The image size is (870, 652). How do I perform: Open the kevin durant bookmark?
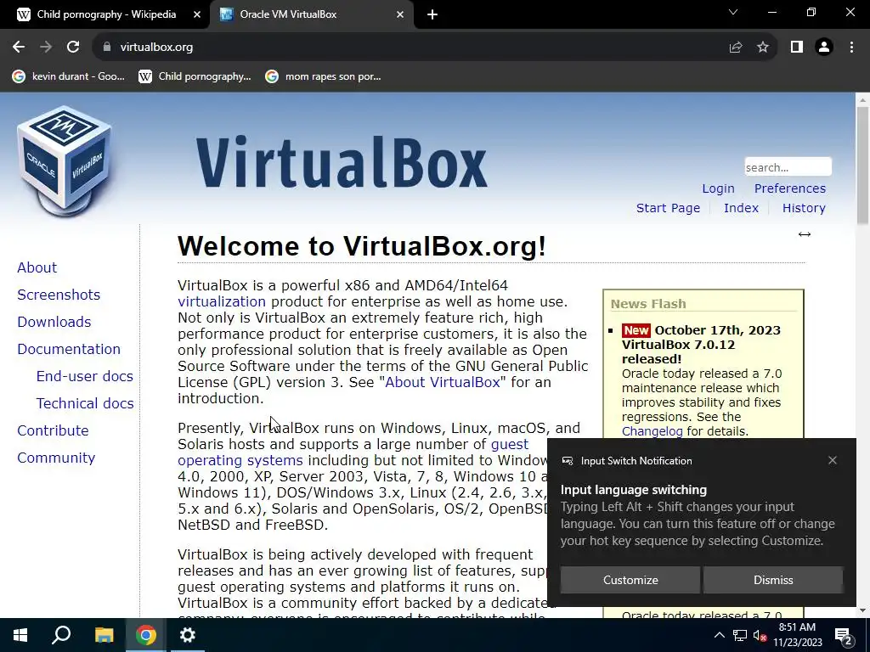(x=69, y=76)
